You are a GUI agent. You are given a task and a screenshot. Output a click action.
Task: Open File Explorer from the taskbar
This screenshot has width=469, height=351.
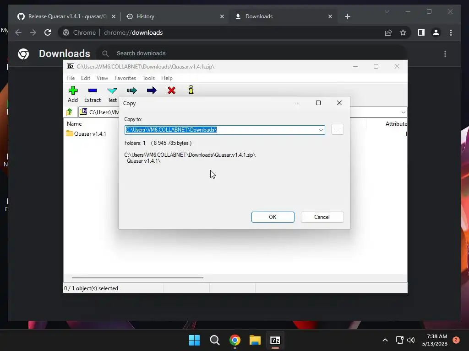pyautogui.click(x=255, y=340)
